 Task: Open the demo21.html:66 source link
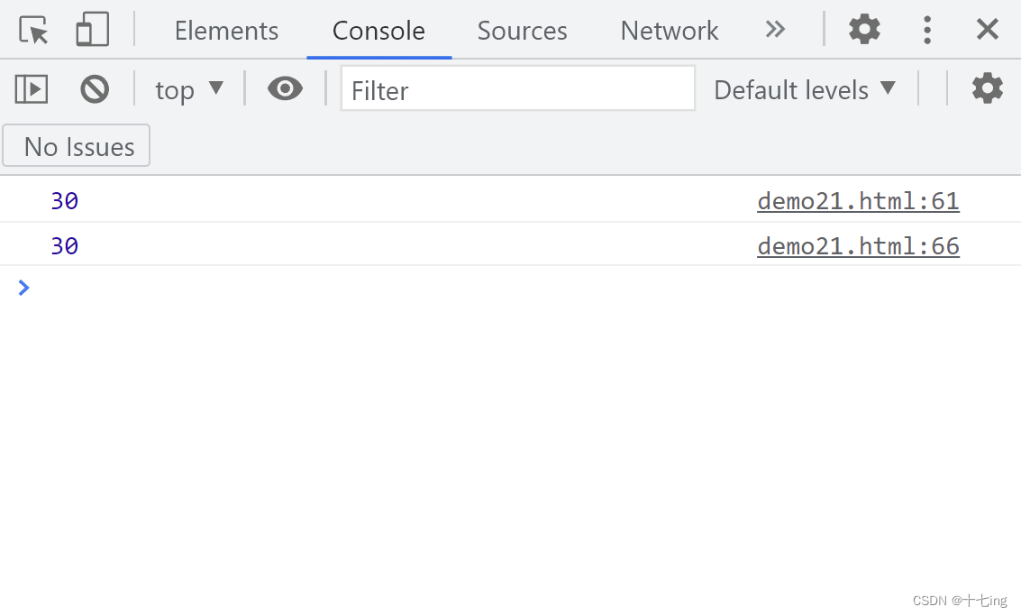pos(858,245)
